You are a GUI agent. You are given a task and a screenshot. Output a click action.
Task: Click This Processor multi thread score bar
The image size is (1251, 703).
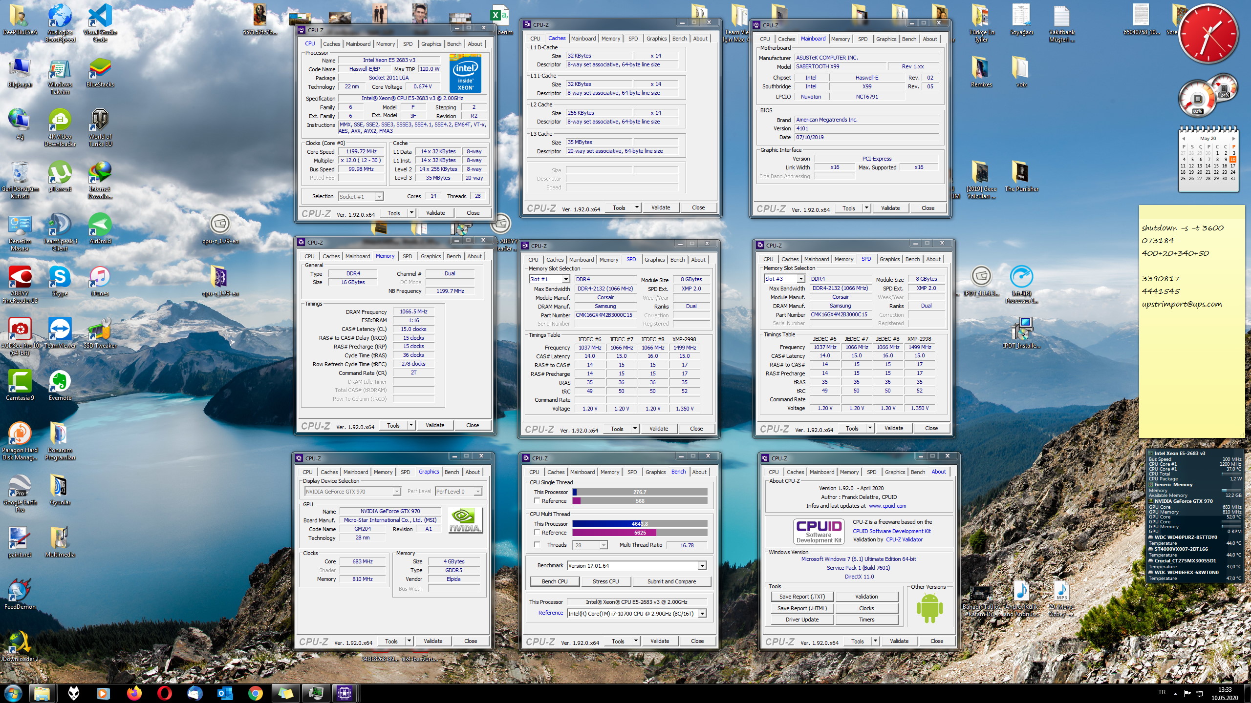click(640, 524)
